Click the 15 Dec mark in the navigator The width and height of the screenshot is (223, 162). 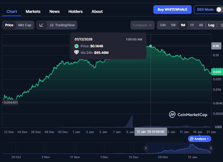click(x=133, y=157)
